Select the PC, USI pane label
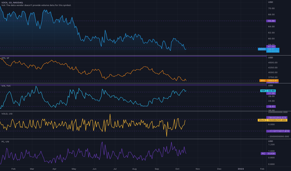This screenshot has height=171, width=291. [5, 141]
